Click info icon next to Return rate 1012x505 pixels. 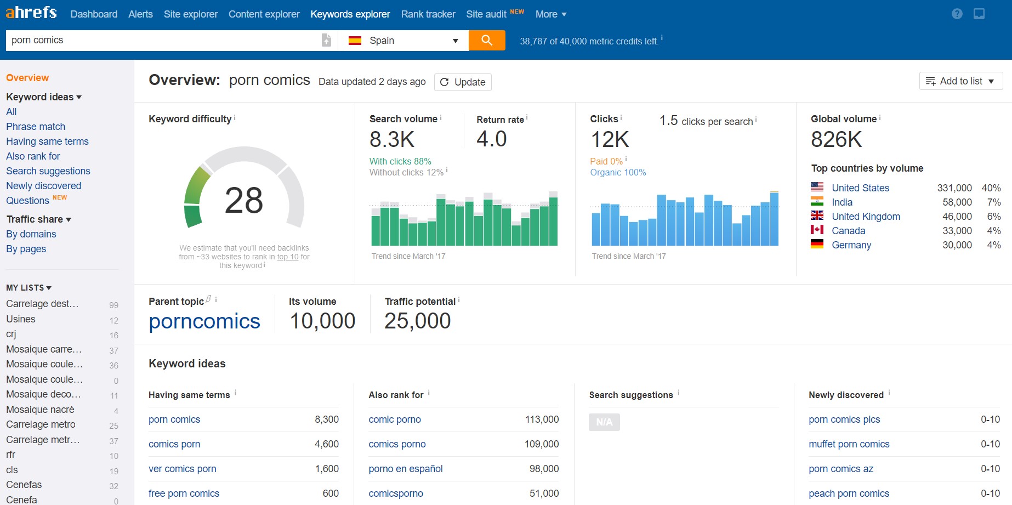(527, 117)
